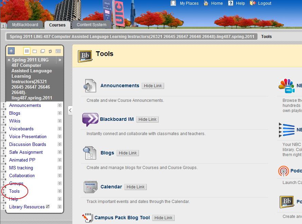Click the blue playlist lines icon

(x=287, y=130)
